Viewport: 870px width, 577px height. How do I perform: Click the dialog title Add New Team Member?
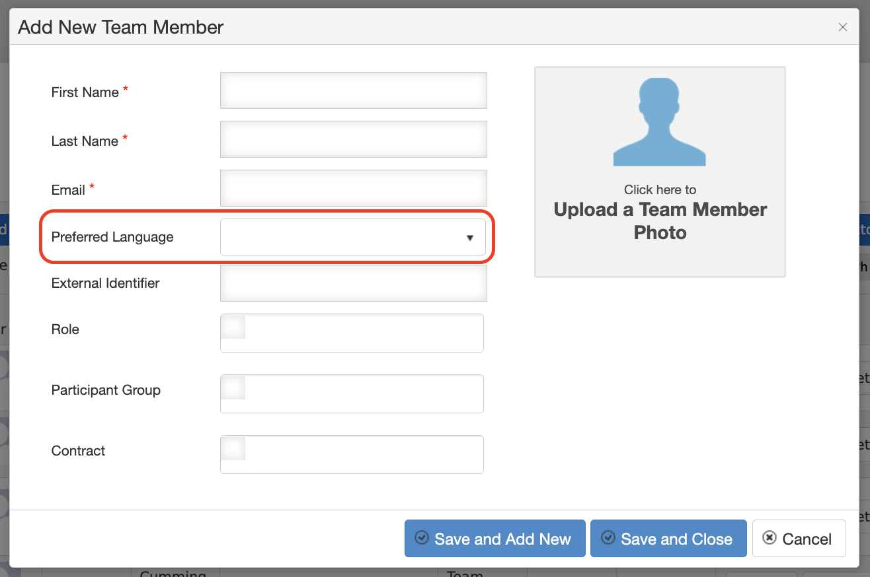coord(121,27)
